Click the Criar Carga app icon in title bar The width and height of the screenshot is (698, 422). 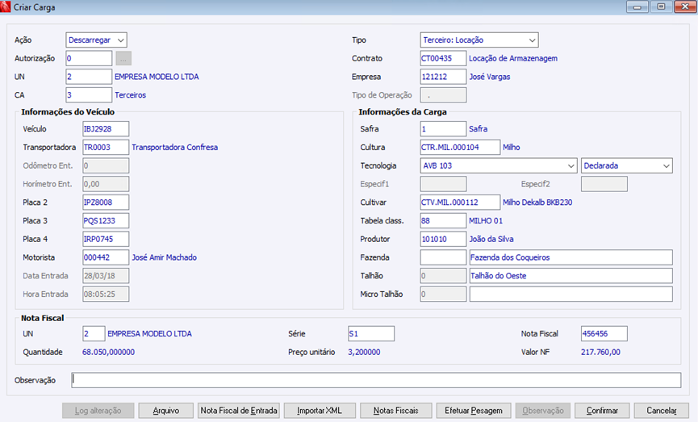point(6,6)
